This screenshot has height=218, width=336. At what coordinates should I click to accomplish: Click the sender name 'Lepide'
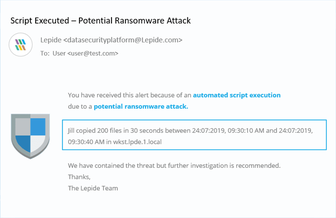click(51, 40)
